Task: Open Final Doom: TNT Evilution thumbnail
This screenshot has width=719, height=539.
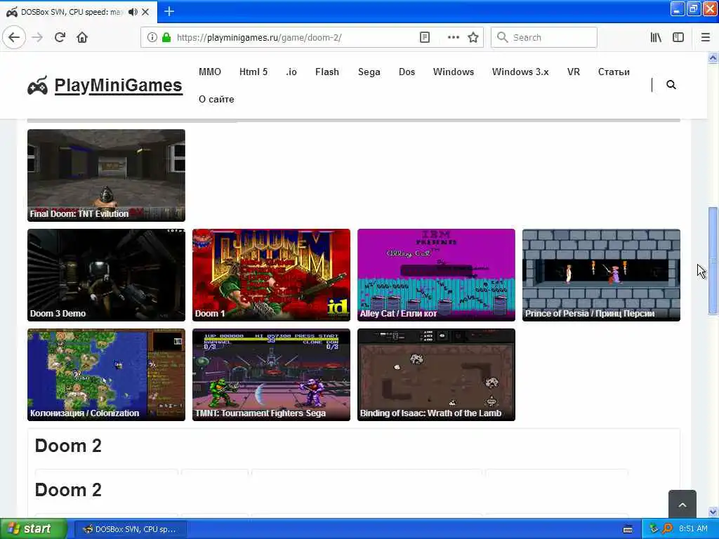Action: [x=107, y=175]
